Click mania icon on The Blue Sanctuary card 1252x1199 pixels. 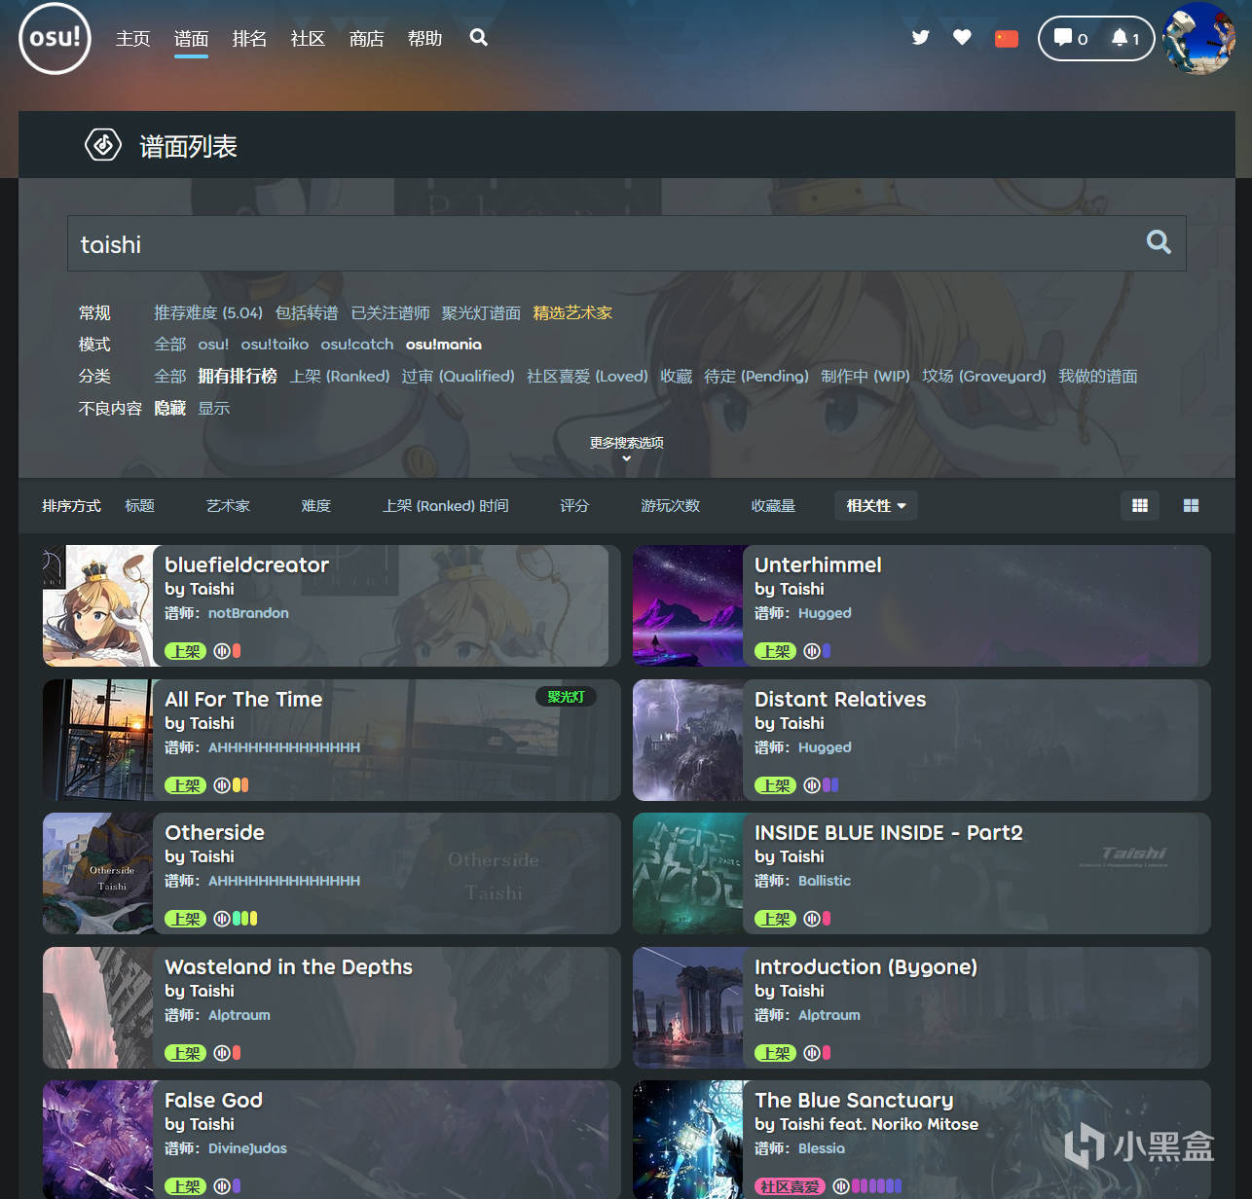coord(841,1186)
